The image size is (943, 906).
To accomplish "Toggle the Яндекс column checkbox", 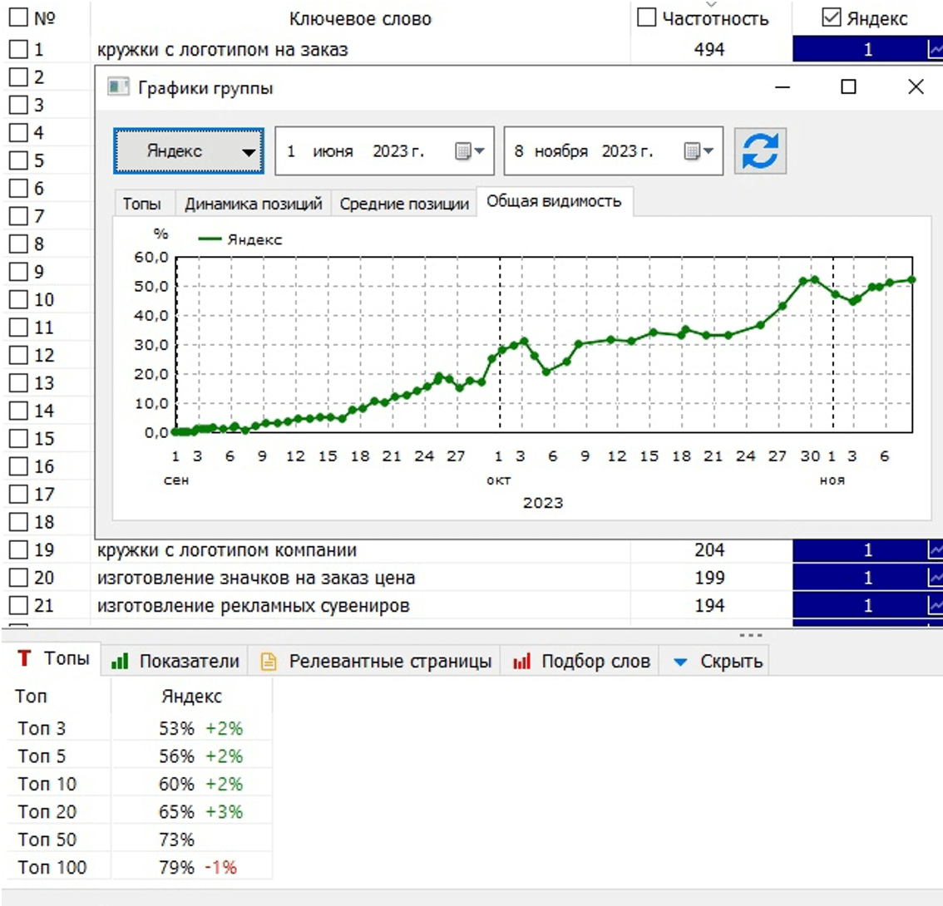I will [x=831, y=17].
